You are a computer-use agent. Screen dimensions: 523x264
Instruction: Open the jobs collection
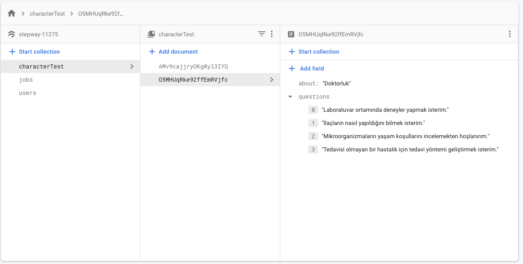pyautogui.click(x=26, y=80)
